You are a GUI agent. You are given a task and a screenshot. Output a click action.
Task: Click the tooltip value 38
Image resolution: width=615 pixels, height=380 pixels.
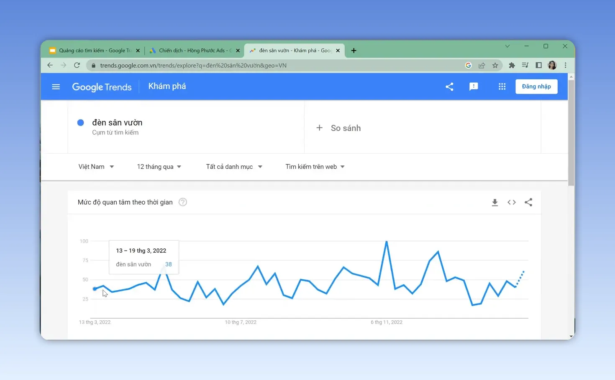(x=169, y=264)
